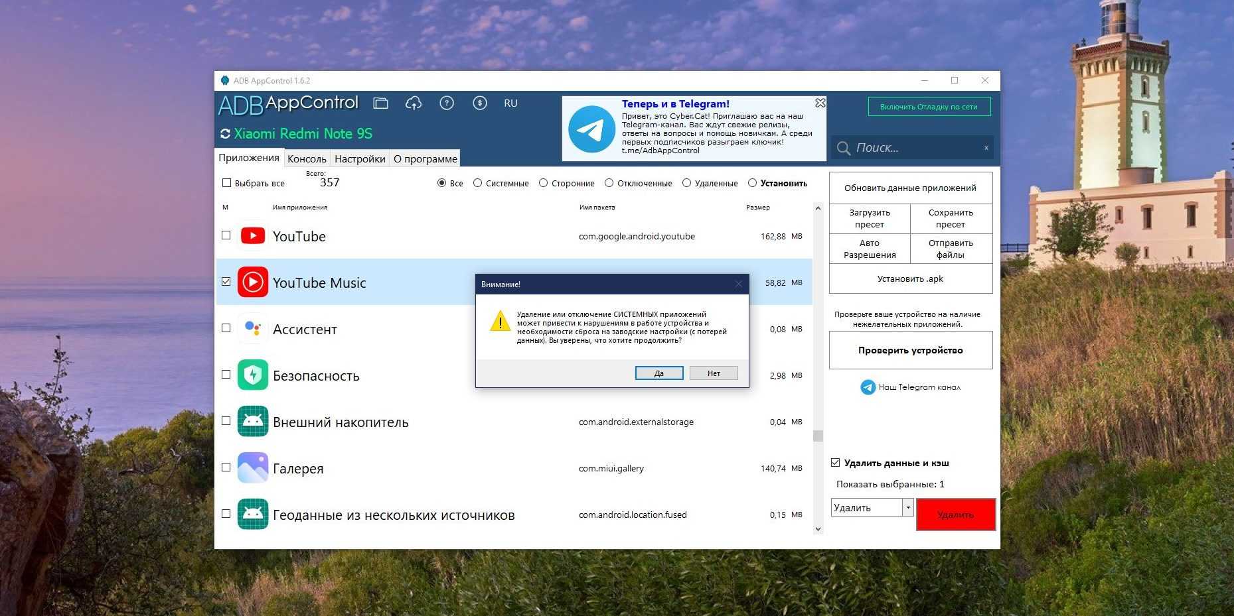Toggle the Выбрать все checkbox
The image size is (1234, 616).
227,183
